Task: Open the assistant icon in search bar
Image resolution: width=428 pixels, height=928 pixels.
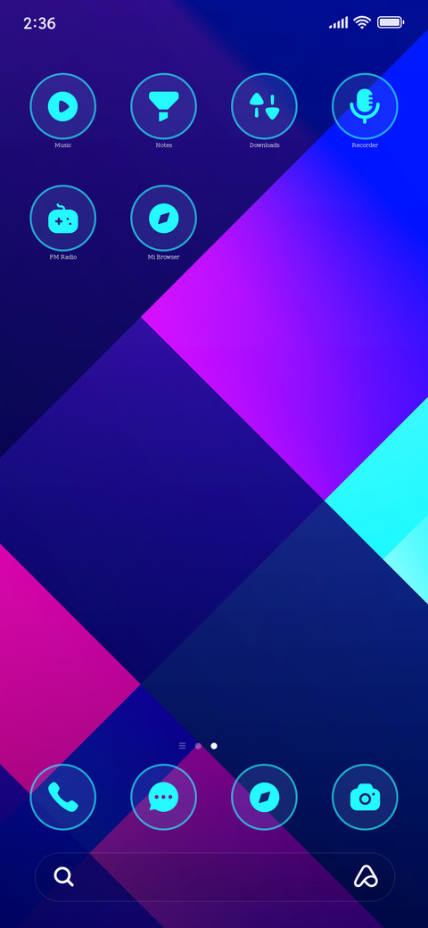Action: (366, 876)
